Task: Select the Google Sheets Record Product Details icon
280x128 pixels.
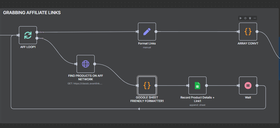Action: (x=197, y=85)
